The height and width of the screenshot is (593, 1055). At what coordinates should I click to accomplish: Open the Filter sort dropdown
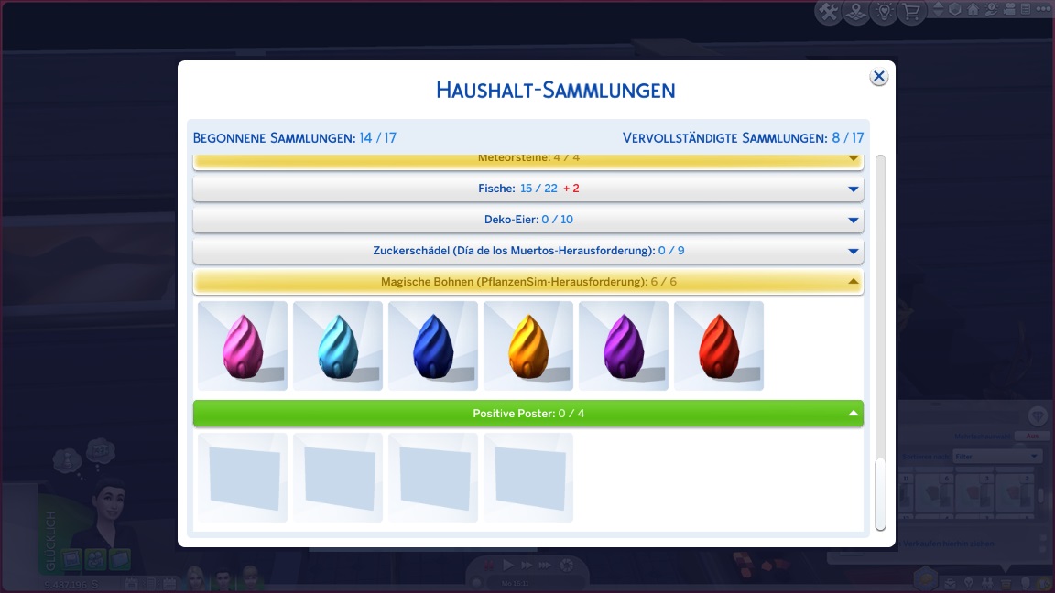click(996, 456)
